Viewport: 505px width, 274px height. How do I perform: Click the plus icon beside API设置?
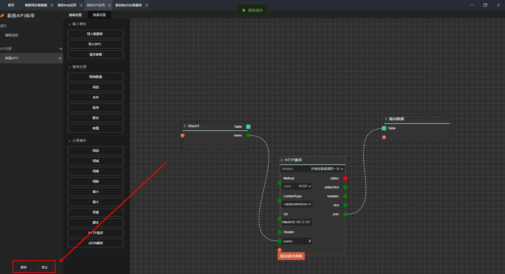coord(61,49)
